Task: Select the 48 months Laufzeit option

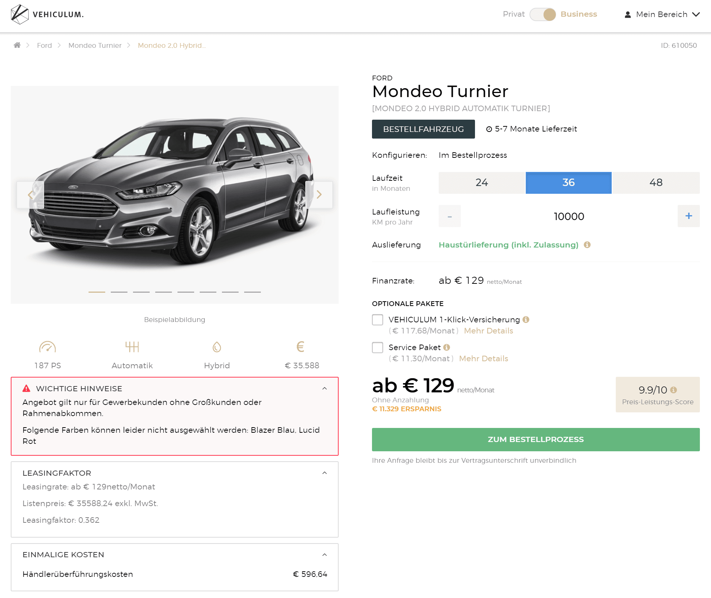Action: tap(656, 183)
